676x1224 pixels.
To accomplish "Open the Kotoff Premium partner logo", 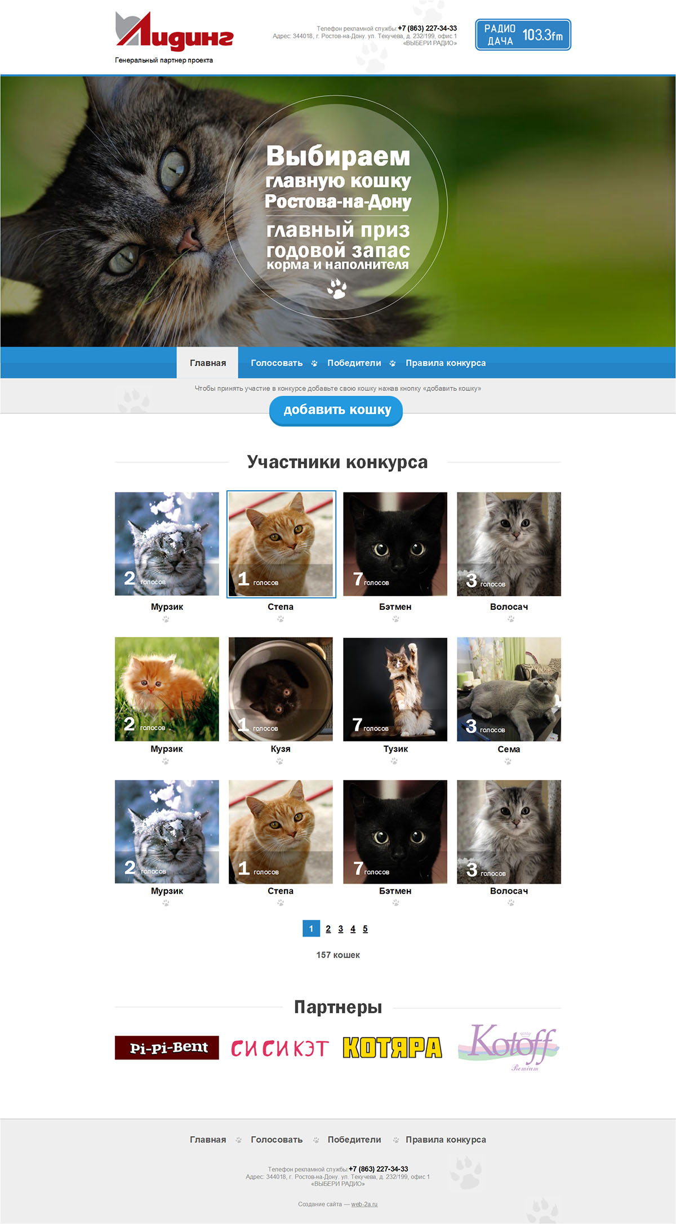I will (509, 1047).
